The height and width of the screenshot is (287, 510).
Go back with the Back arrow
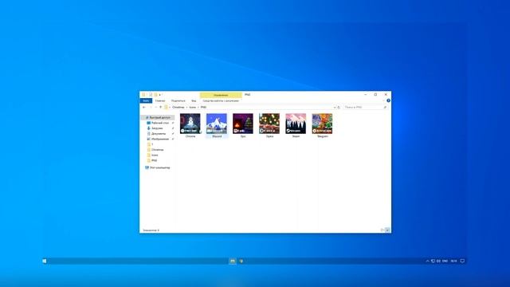coord(144,107)
